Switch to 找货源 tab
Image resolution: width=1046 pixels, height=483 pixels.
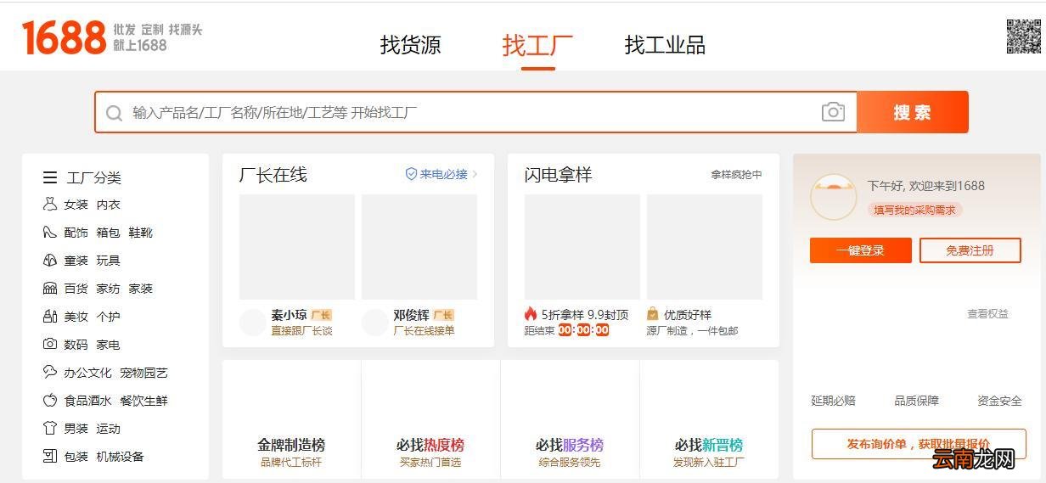[x=411, y=45]
